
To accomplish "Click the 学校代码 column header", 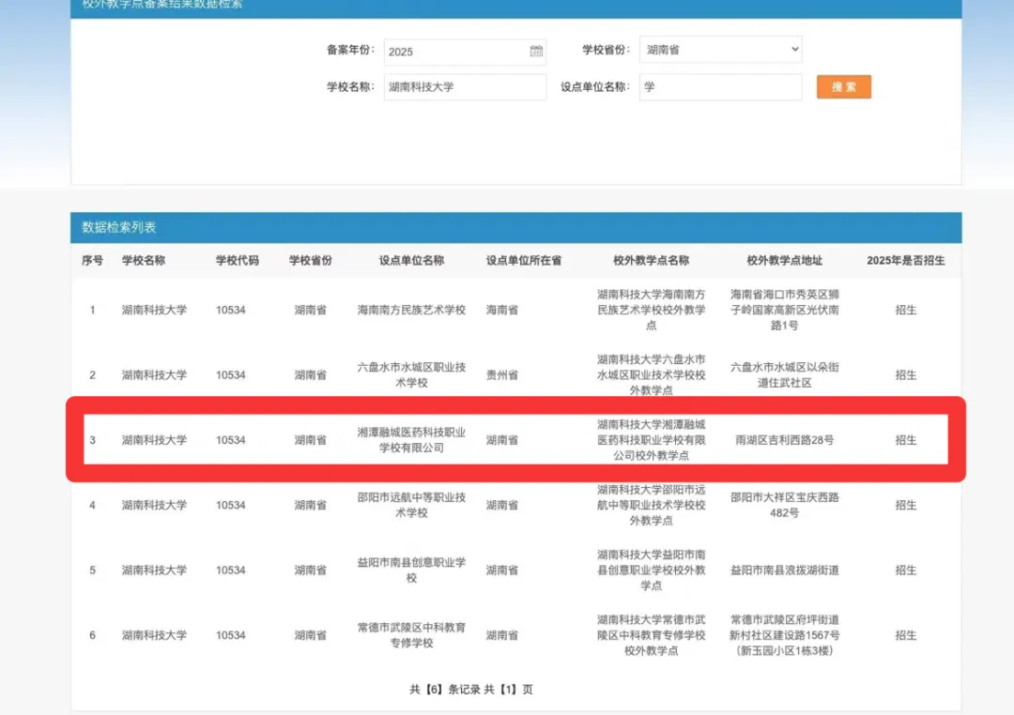I will coord(237,261).
